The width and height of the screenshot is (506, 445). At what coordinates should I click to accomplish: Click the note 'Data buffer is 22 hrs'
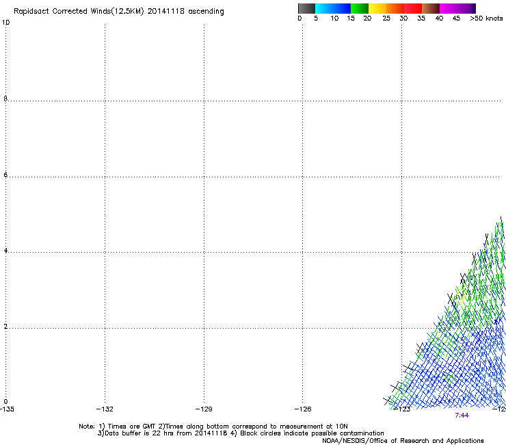pos(139,433)
